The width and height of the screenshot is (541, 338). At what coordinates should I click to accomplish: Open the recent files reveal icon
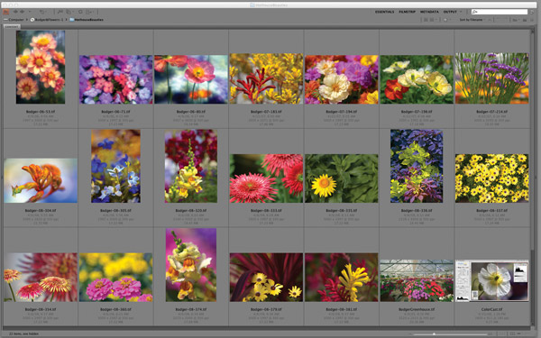42,12
